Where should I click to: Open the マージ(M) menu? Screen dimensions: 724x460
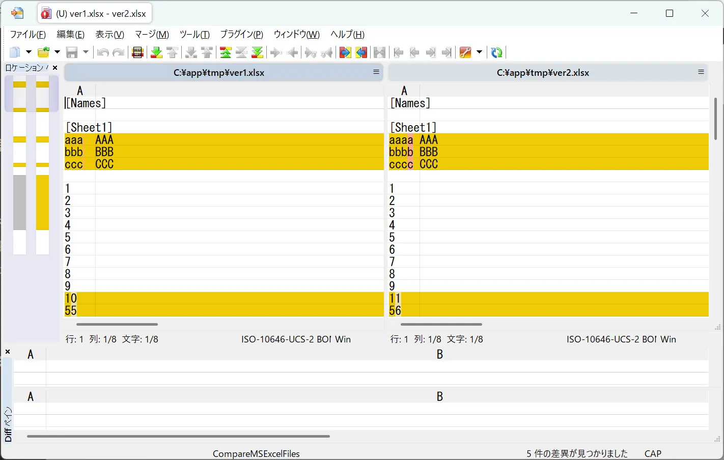(x=152, y=35)
